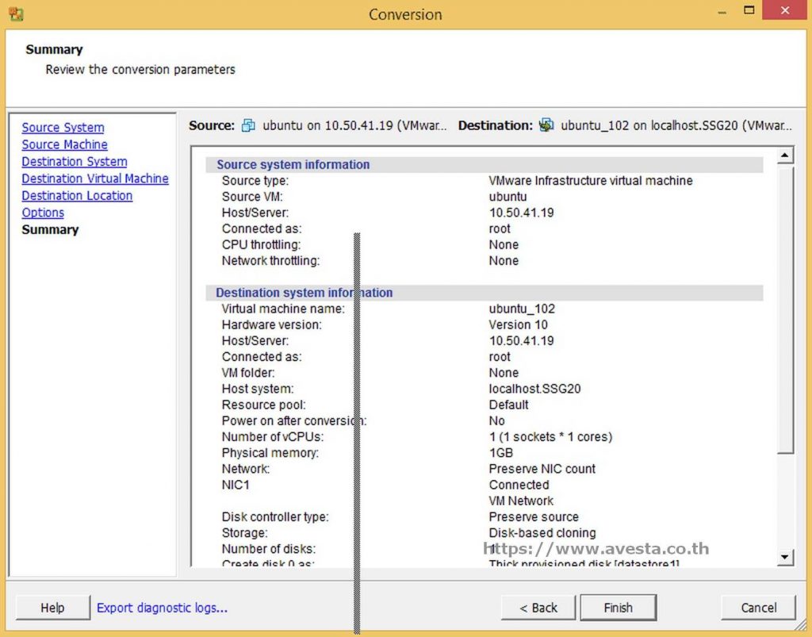Viewport: 812px width, 637px height.
Task: Click Network throttling value None
Action: pyautogui.click(x=504, y=261)
